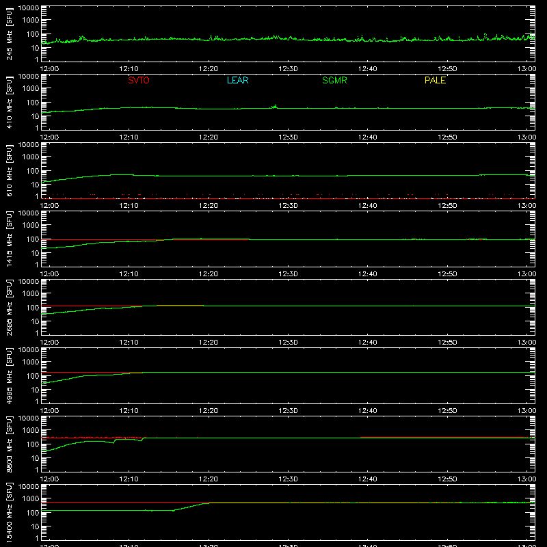Click the 10000 tick label on 2695 MHz axis
This screenshot has height=547, width=547.
pos(29,282)
